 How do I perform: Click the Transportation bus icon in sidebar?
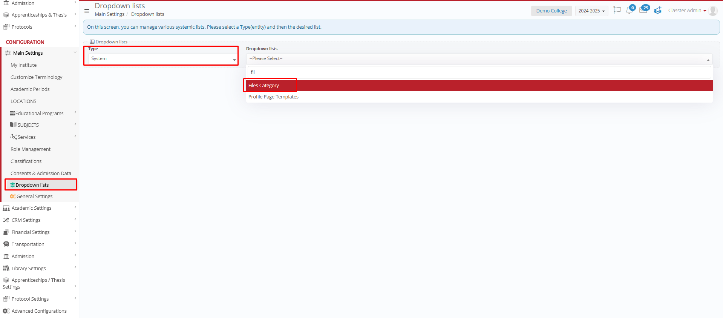pyautogui.click(x=6, y=244)
